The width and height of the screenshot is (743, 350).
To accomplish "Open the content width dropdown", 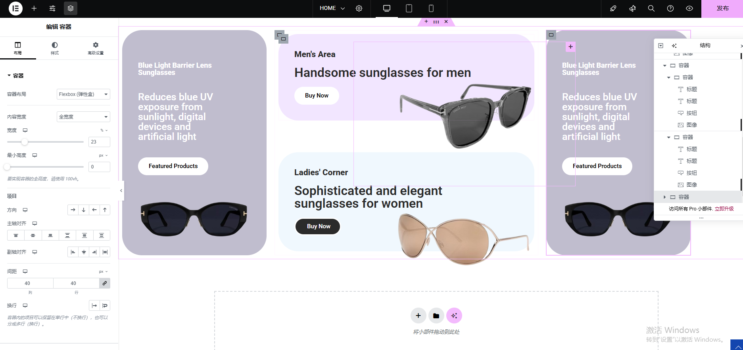I will point(83,117).
